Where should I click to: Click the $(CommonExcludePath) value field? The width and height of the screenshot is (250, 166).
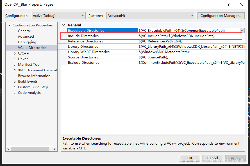(x=192, y=63)
